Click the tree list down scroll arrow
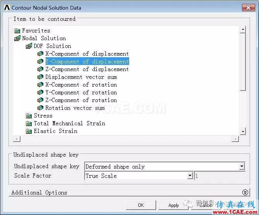Viewport: 259px width, 215px height. (x=243, y=131)
